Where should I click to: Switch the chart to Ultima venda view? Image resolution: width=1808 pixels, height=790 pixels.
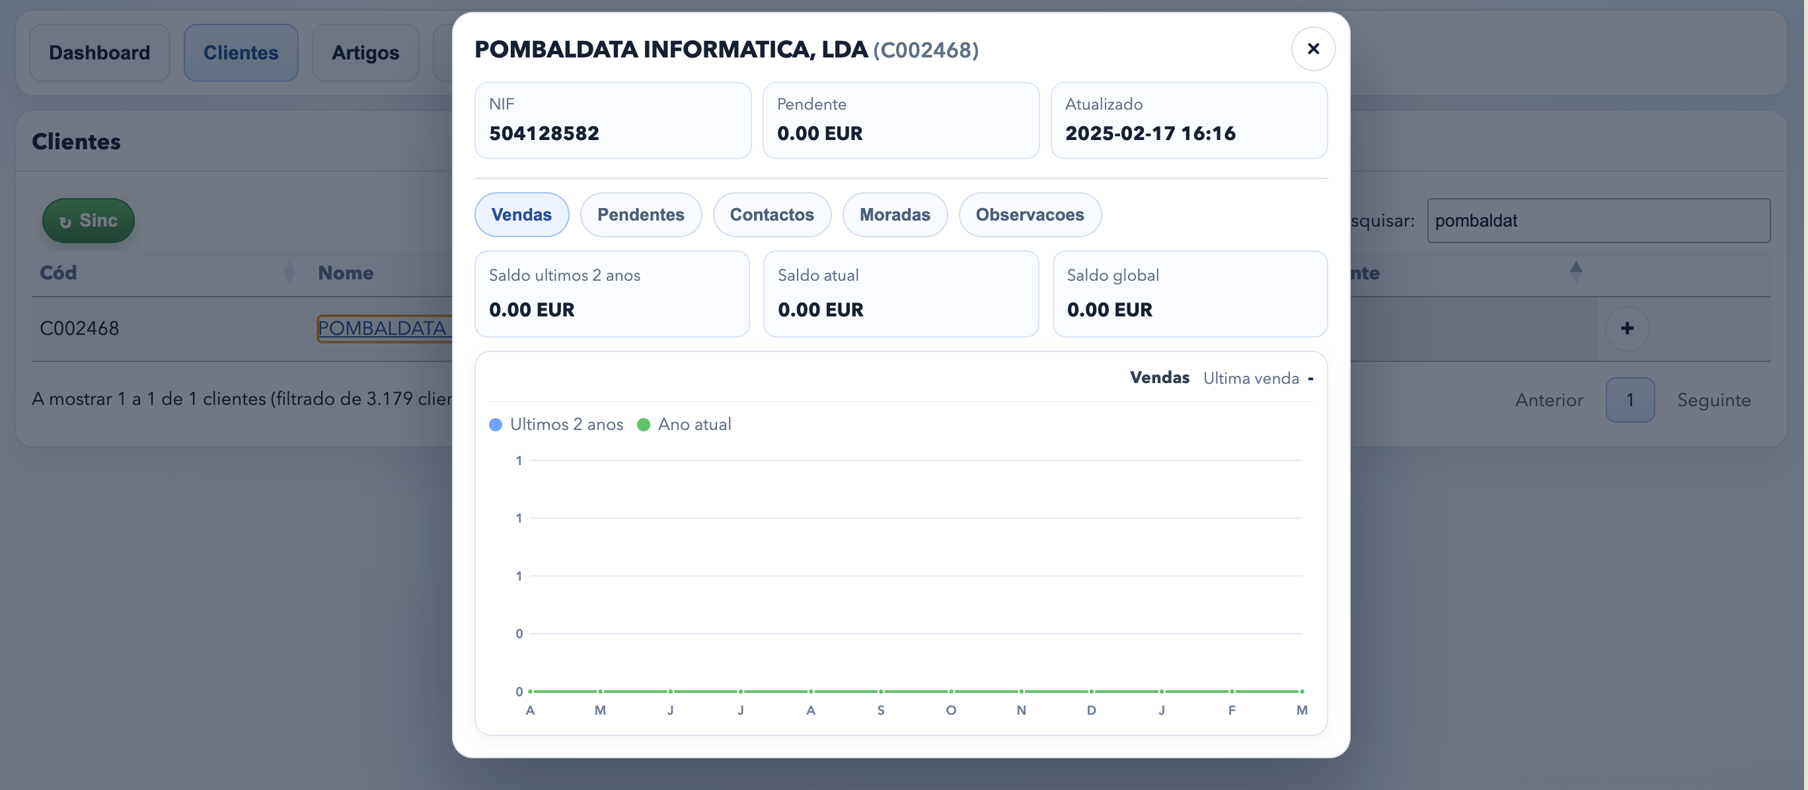click(1250, 377)
